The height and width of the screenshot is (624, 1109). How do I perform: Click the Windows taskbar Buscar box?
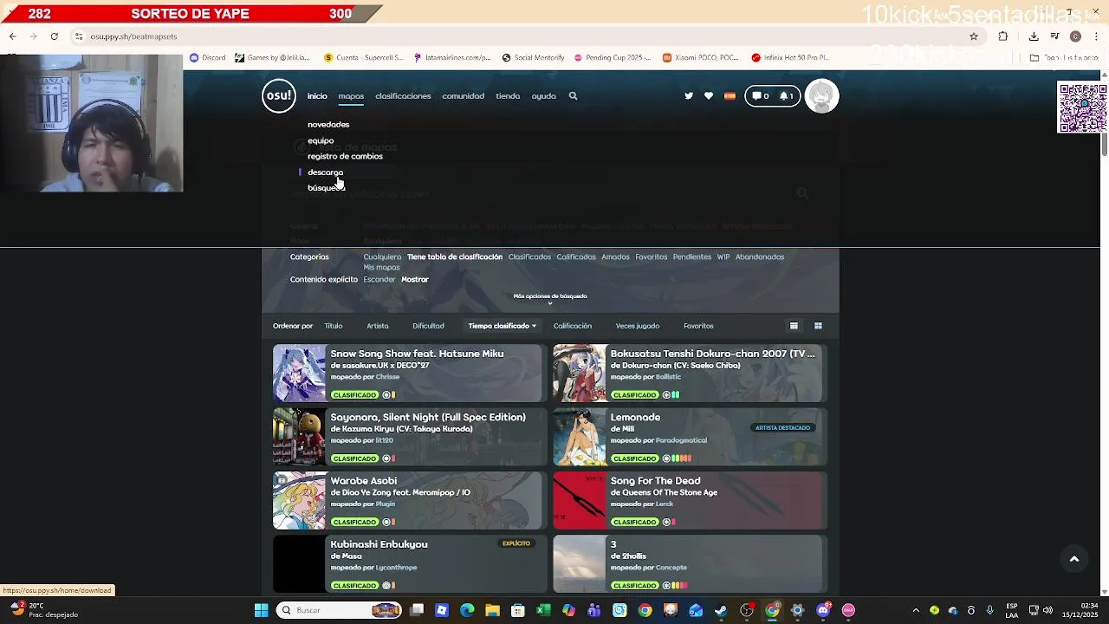pyautogui.click(x=338, y=610)
